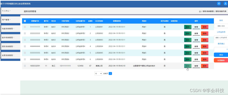Click the 公积金账号 search input field
Viewport: 228px width, 95px height.
tap(221, 38)
